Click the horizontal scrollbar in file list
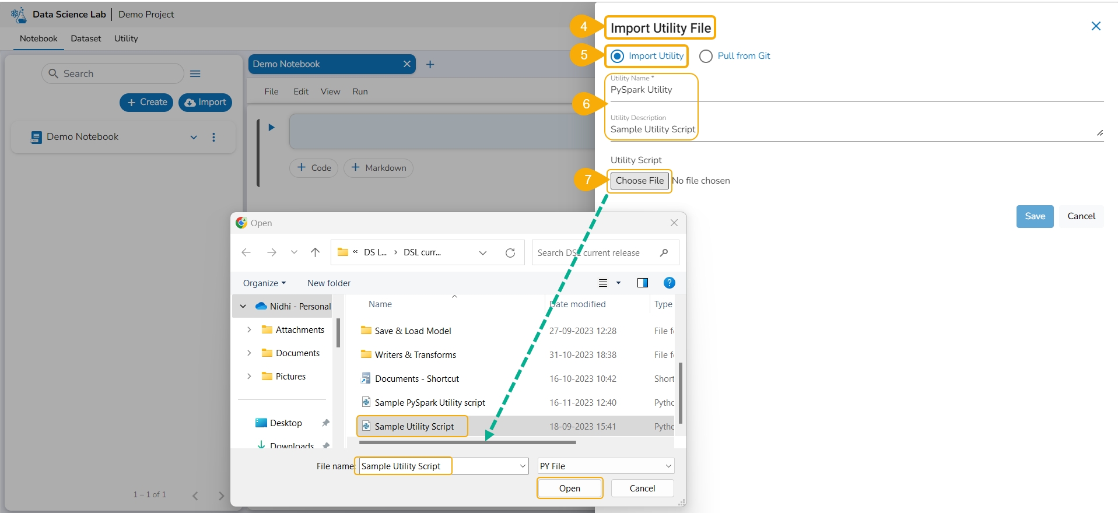The width and height of the screenshot is (1118, 513). tap(468, 442)
